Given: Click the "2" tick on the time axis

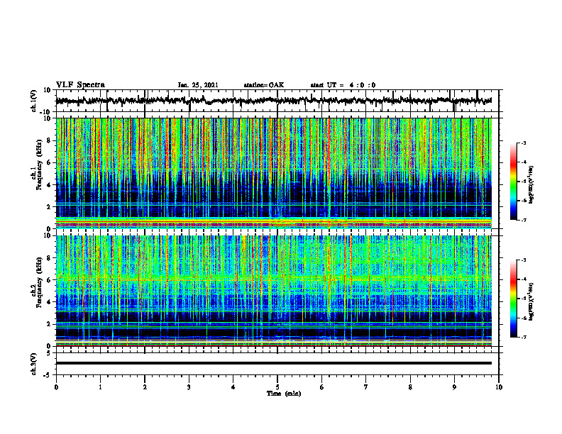Looking at the screenshot, I should (145, 387).
